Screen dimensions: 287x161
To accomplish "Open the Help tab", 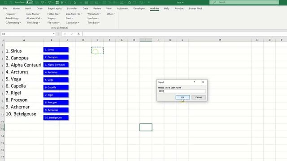I will [166, 8].
